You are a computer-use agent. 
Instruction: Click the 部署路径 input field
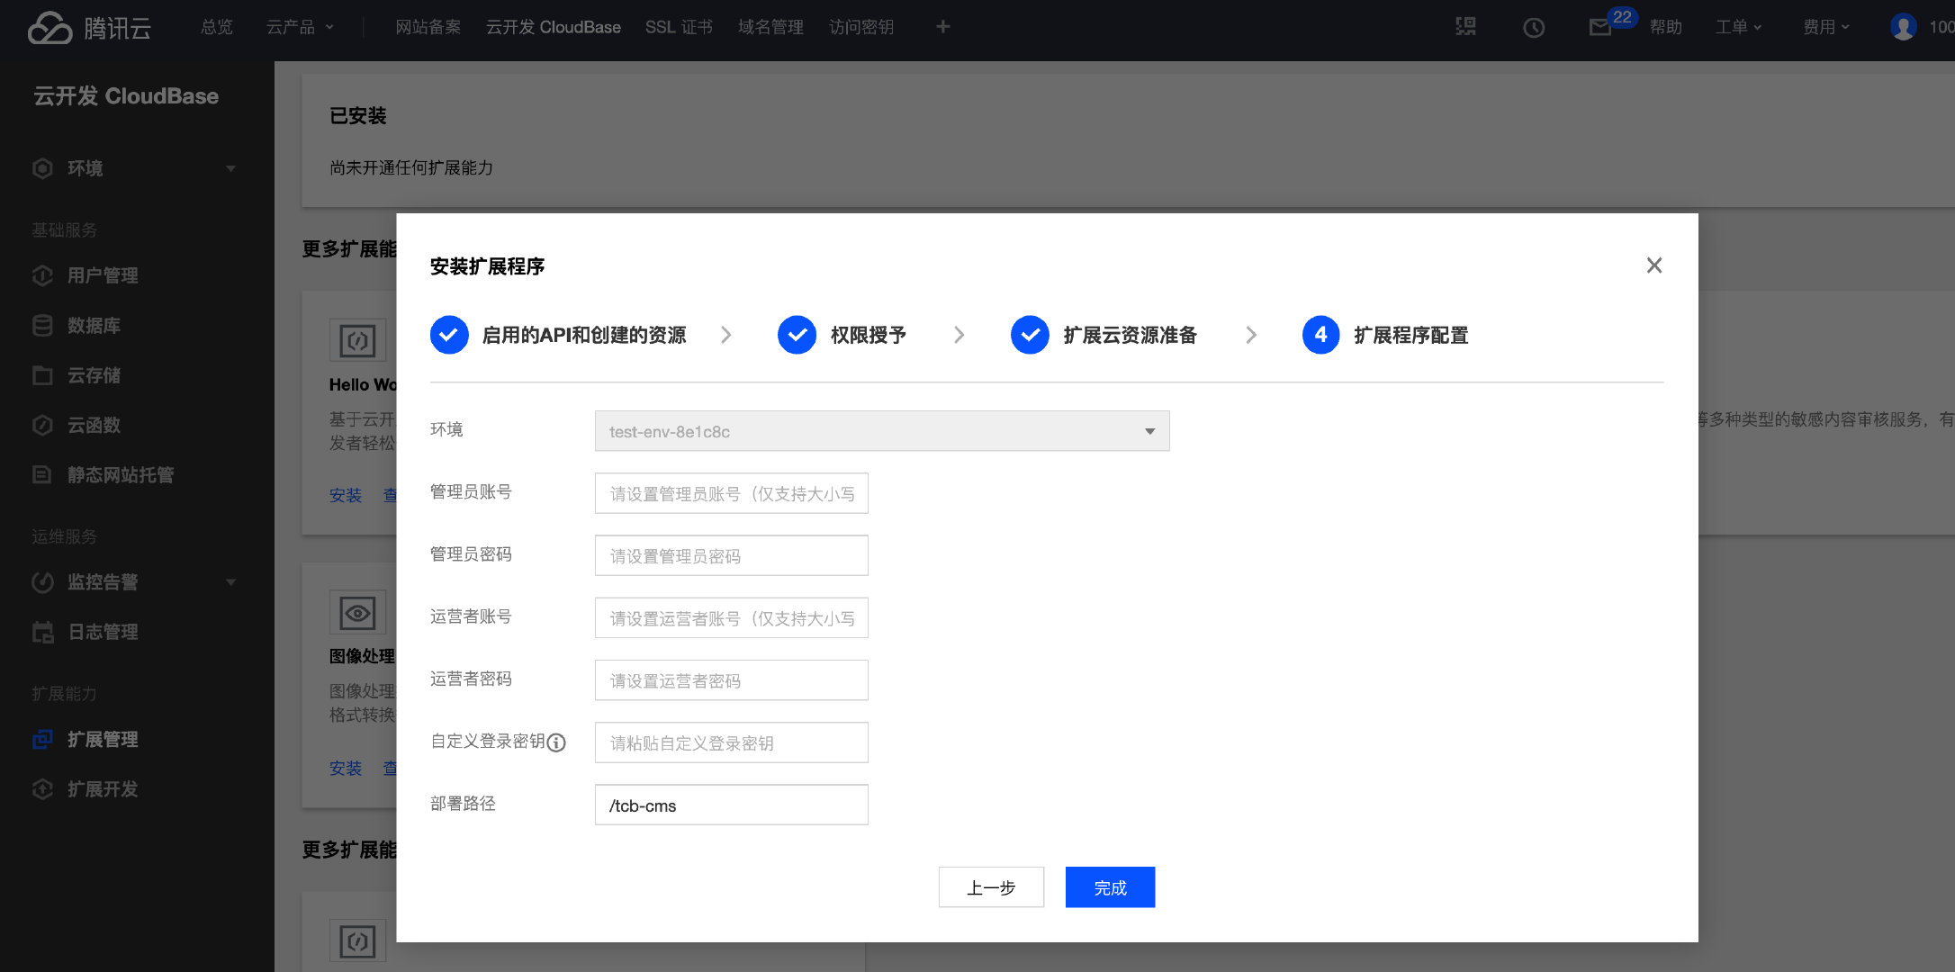point(731,805)
